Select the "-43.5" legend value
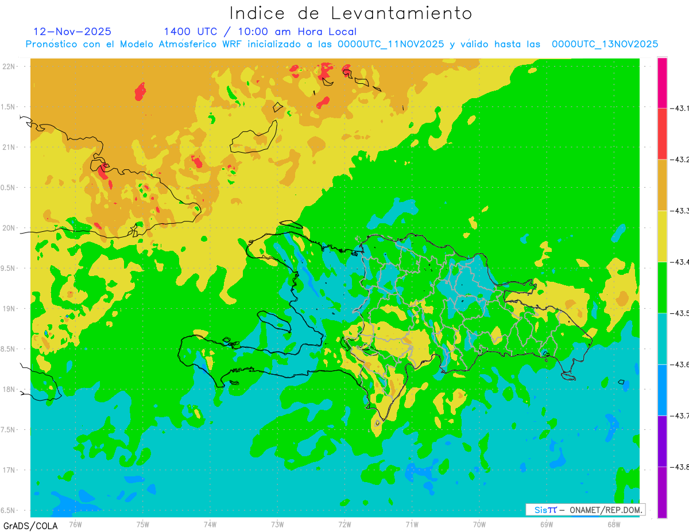The width and height of the screenshot is (689, 532). (x=680, y=313)
